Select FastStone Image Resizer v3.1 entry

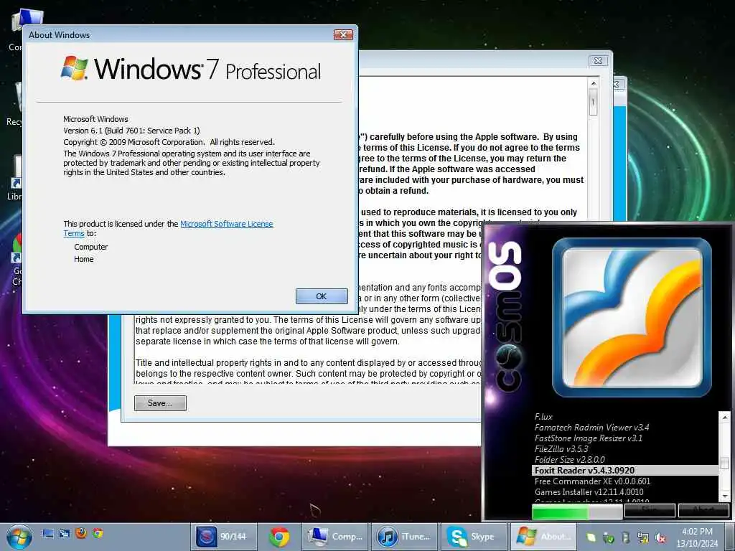click(x=589, y=438)
